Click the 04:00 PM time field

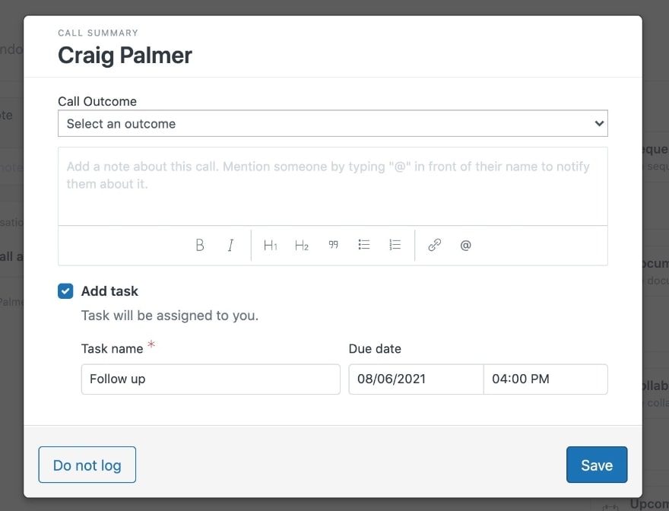[545, 379]
